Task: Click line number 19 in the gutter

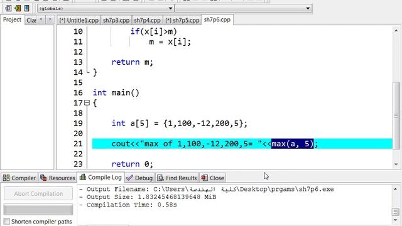Action: click(78, 124)
